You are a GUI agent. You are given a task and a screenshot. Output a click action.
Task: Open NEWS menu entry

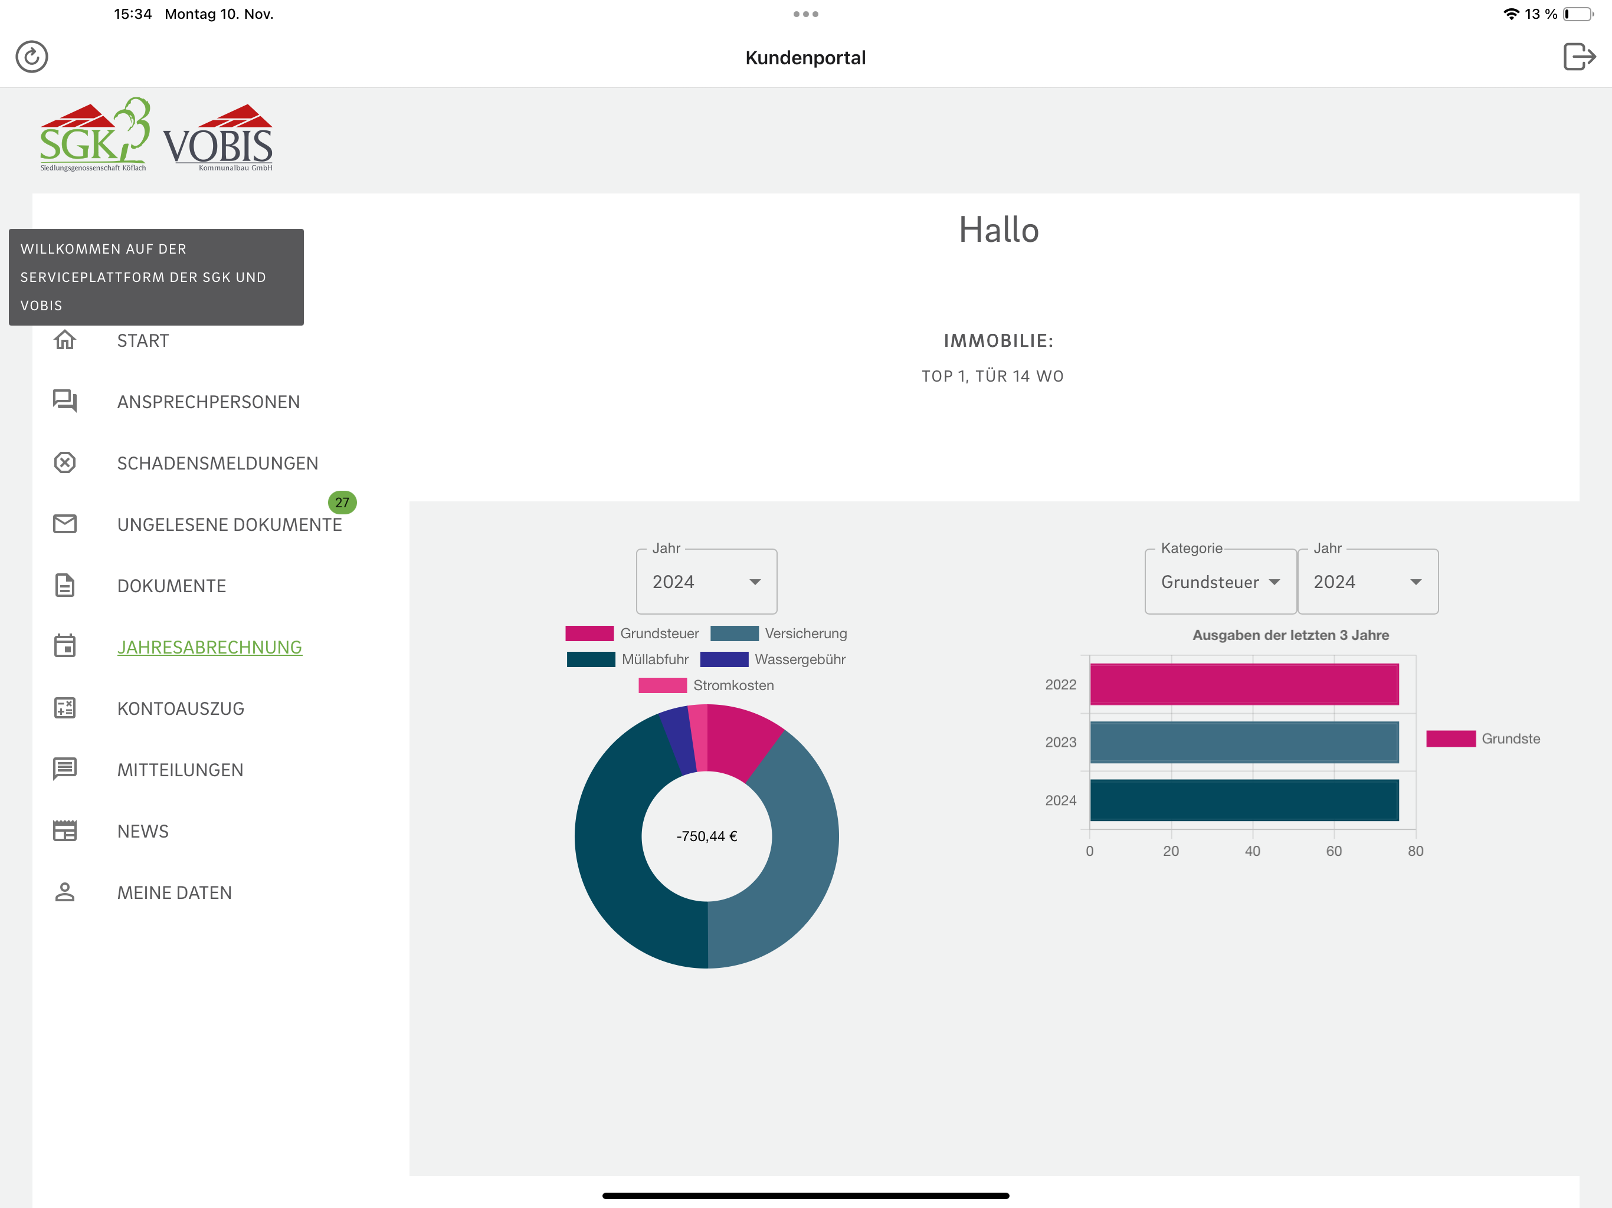click(143, 831)
